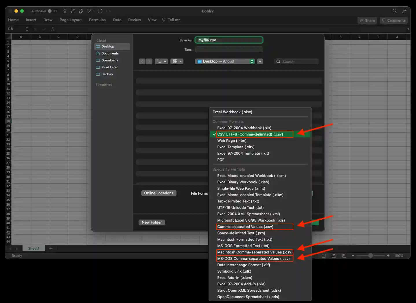Click the dialog back navigation arrow
This screenshot has height=303, width=416.
[x=142, y=61]
